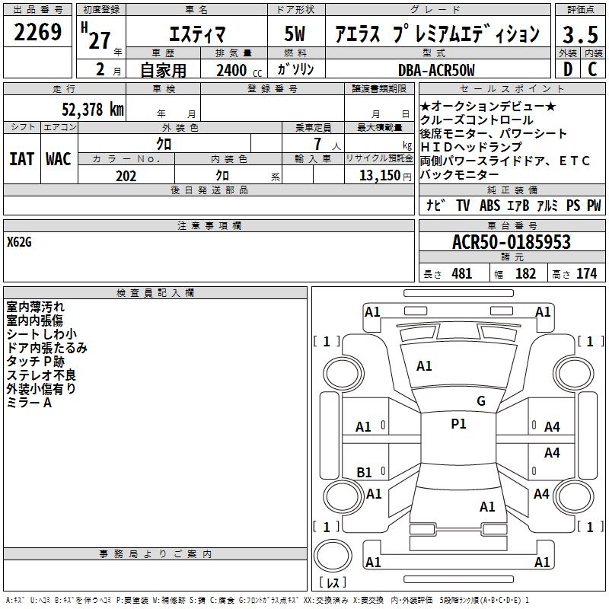Click the width value 182

coord(525,274)
